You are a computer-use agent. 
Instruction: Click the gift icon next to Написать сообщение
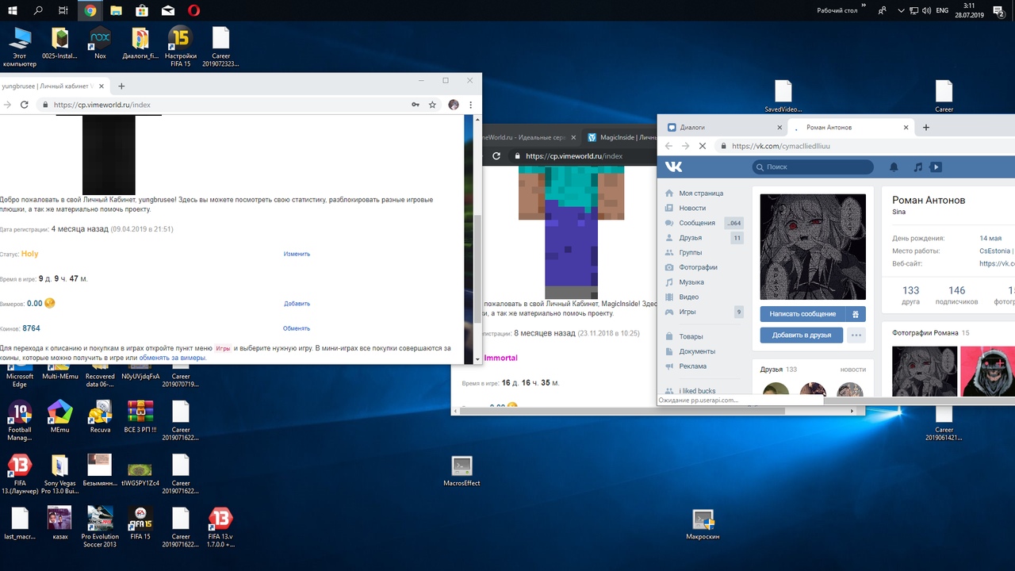point(856,314)
